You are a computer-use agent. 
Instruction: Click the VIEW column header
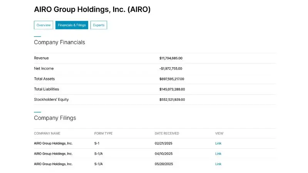tap(219, 133)
